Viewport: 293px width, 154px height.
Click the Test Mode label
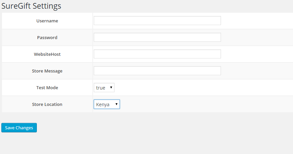coord(47,88)
